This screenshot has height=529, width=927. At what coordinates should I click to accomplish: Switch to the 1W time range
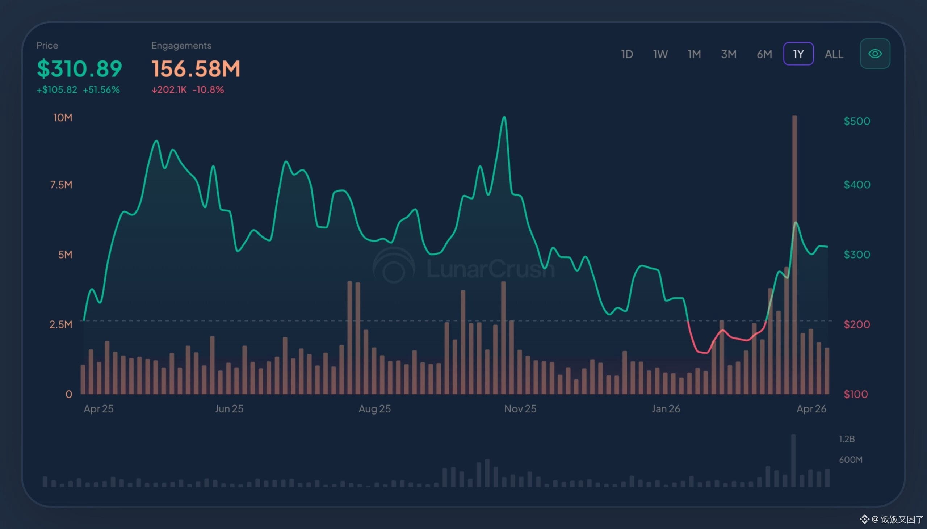(660, 54)
